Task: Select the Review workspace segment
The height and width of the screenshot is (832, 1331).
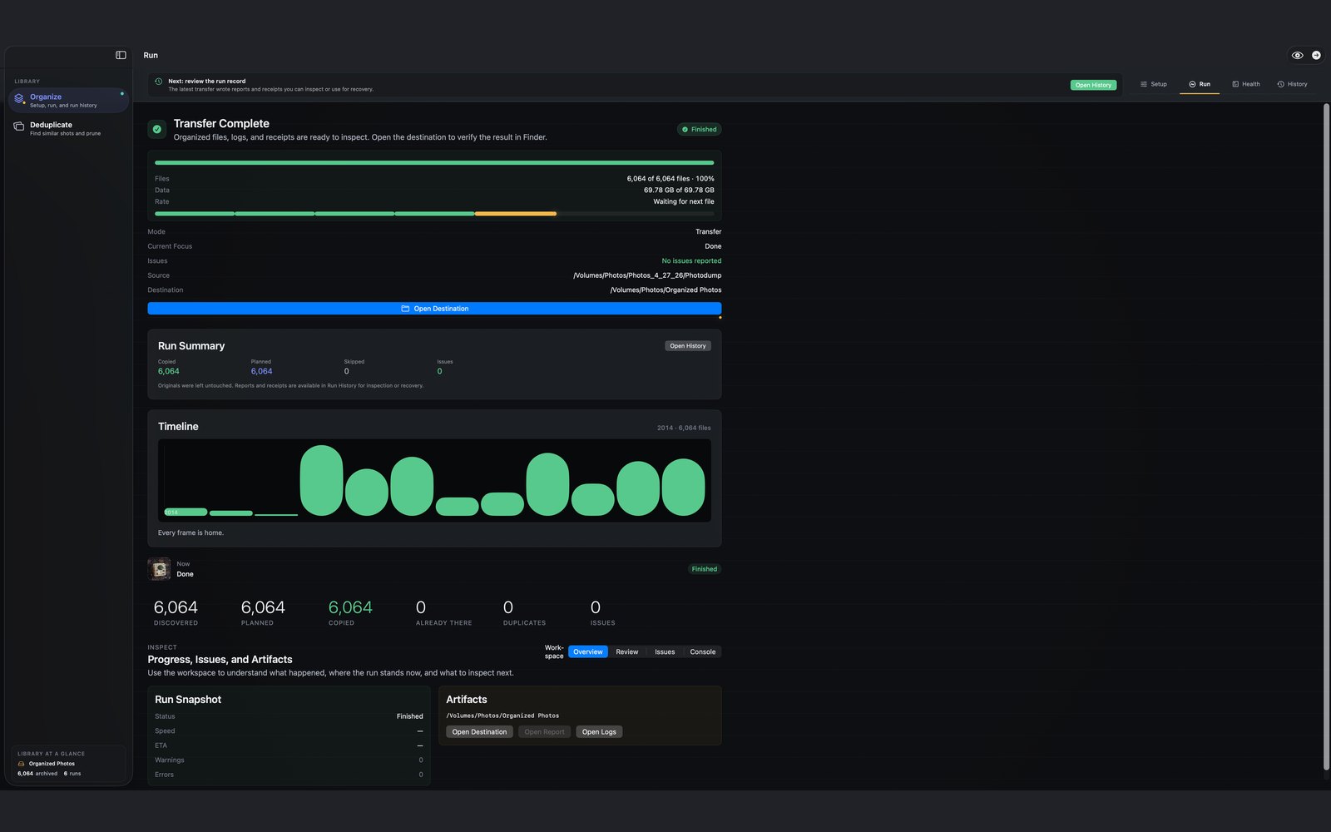Action: [x=627, y=652]
